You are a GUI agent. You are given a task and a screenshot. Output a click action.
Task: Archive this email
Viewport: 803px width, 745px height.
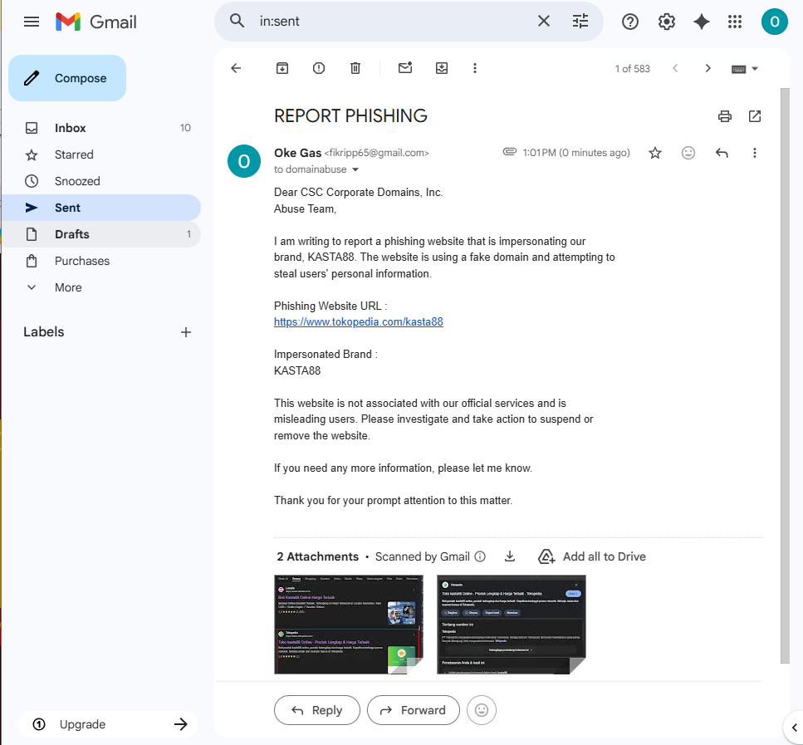pos(282,68)
